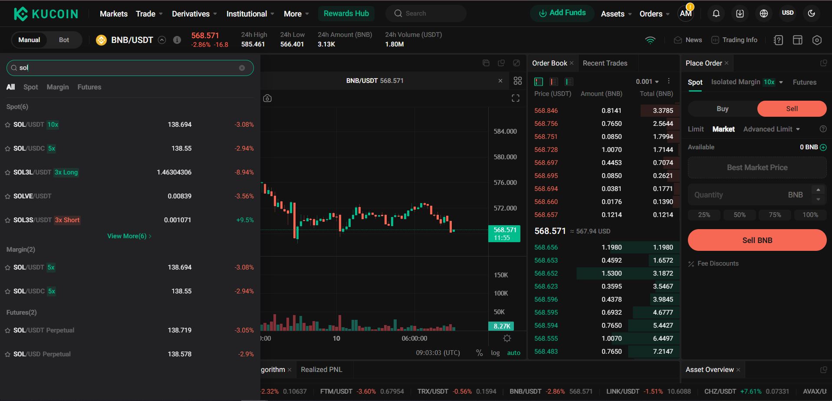This screenshot has height=401, width=832.
Task: Pop out the Place Order panel
Action: coord(823,63)
